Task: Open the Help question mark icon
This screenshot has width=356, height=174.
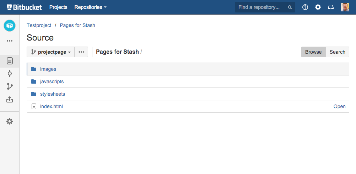Action: point(305,7)
